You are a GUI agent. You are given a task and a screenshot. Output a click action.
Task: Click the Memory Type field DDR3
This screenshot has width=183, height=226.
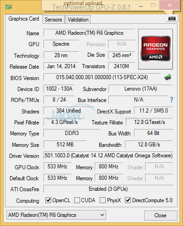click(72, 133)
